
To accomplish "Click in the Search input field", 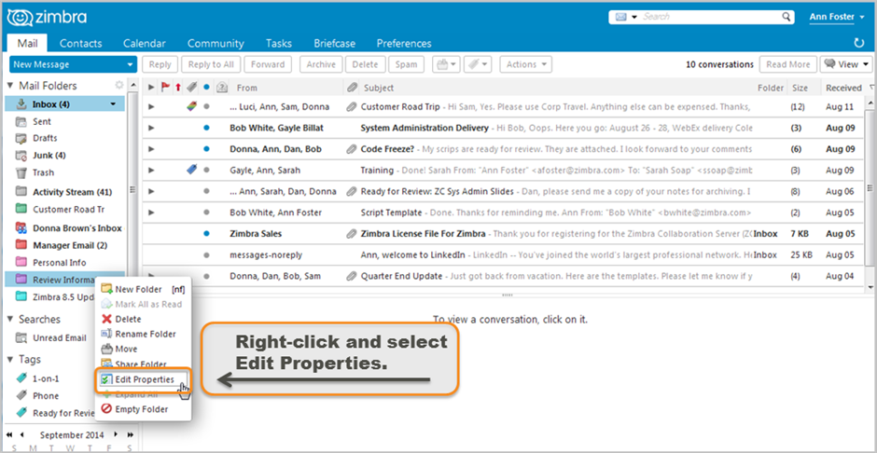I will [x=710, y=17].
